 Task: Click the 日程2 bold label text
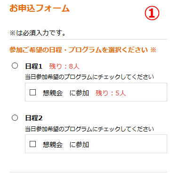(x=34, y=118)
